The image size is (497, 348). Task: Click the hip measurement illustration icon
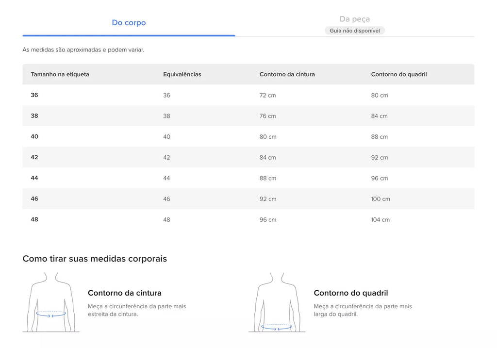[277, 302]
